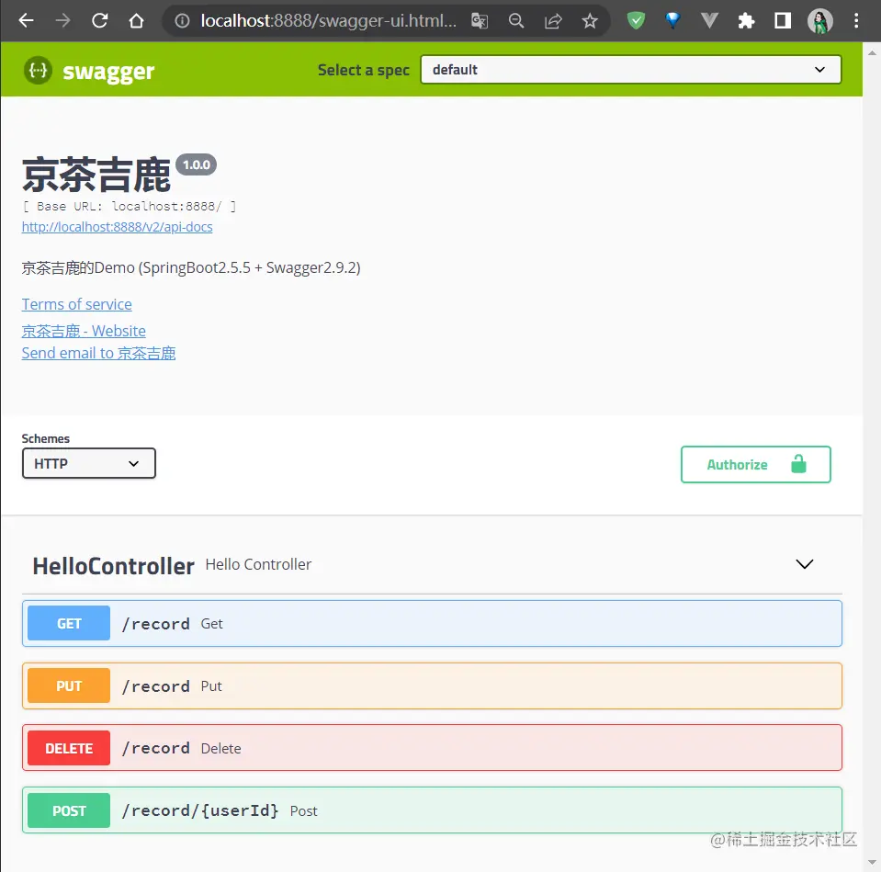Expand the PUT /record operation

[432, 686]
